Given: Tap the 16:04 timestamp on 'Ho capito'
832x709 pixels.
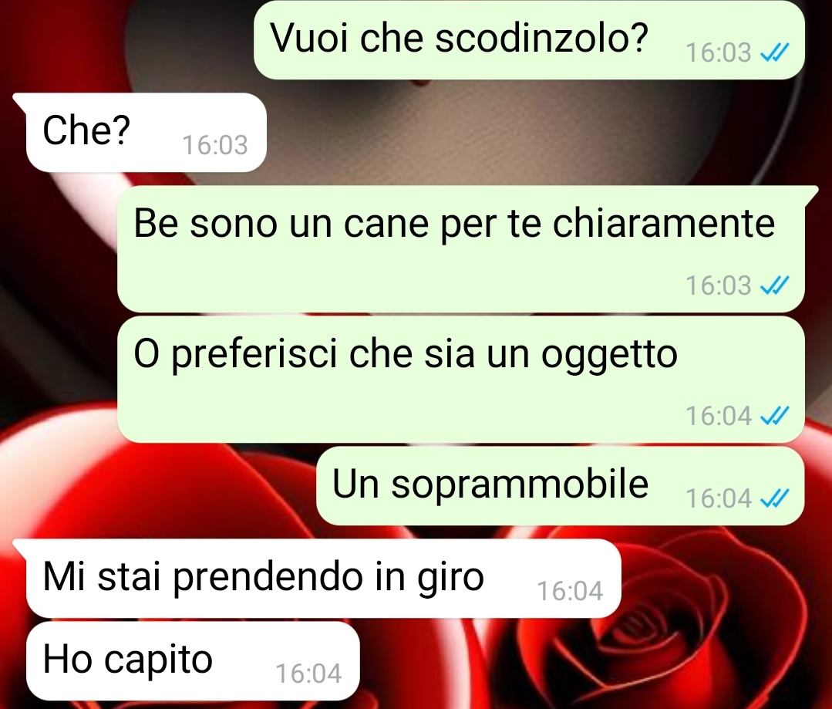Looking at the screenshot, I should tap(308, 674).
